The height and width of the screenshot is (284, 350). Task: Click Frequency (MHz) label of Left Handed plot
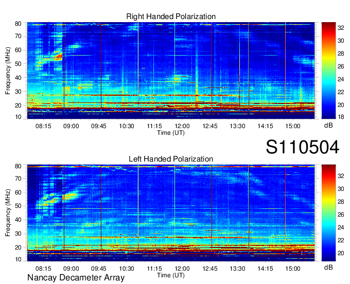8,213
